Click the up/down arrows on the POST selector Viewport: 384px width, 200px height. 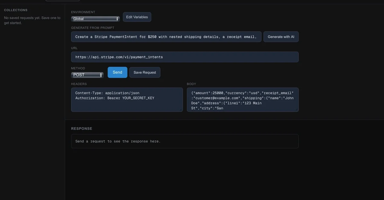101,75
